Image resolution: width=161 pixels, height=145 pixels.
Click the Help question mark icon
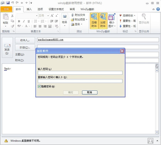point(158,9)
